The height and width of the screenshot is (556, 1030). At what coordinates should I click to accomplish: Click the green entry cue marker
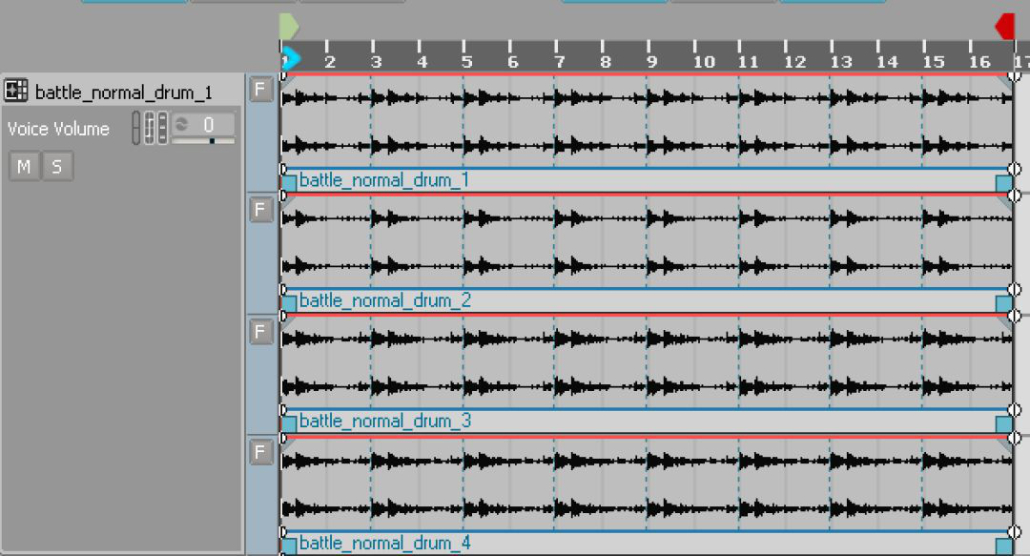[288, 27]
